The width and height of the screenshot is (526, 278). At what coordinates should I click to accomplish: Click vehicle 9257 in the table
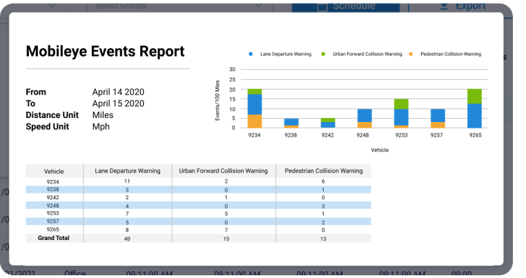[x=52, y=221]
